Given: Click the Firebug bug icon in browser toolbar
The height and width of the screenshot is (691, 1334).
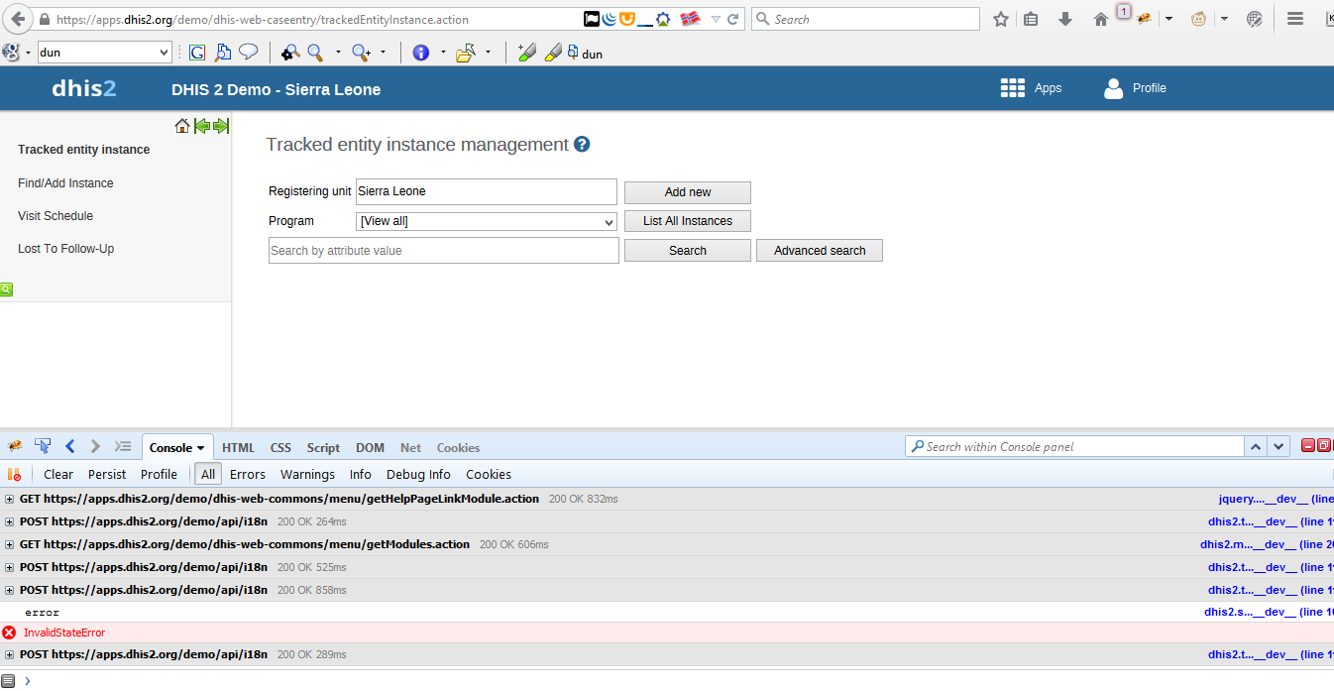Looking at the screenshot, I should pos(1144,19).
